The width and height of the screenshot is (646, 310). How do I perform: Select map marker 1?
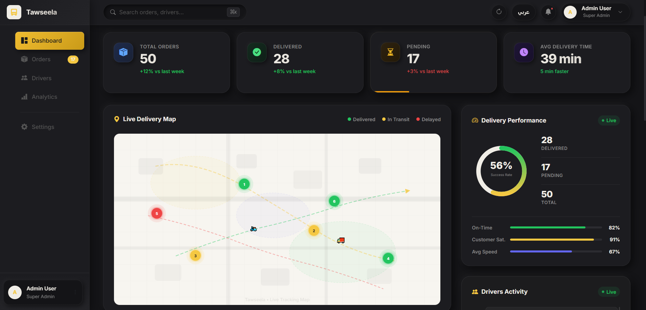pos(244,184)
